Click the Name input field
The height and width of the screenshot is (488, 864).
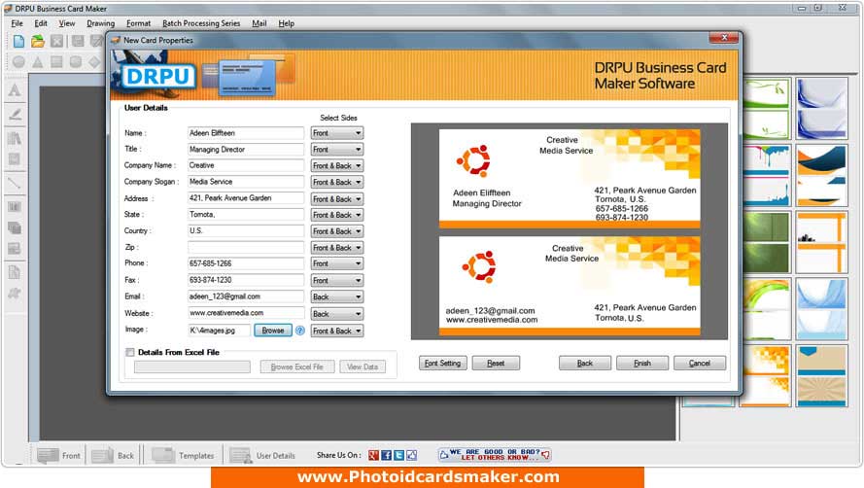tap(246, 133)
